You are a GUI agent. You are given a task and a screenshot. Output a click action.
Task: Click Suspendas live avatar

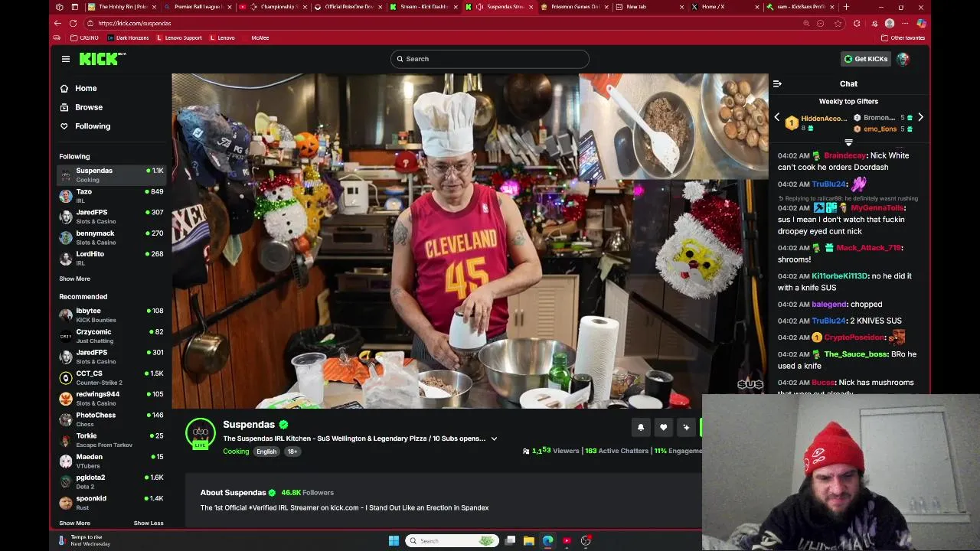pyautogui.click(x=201, y=433)
